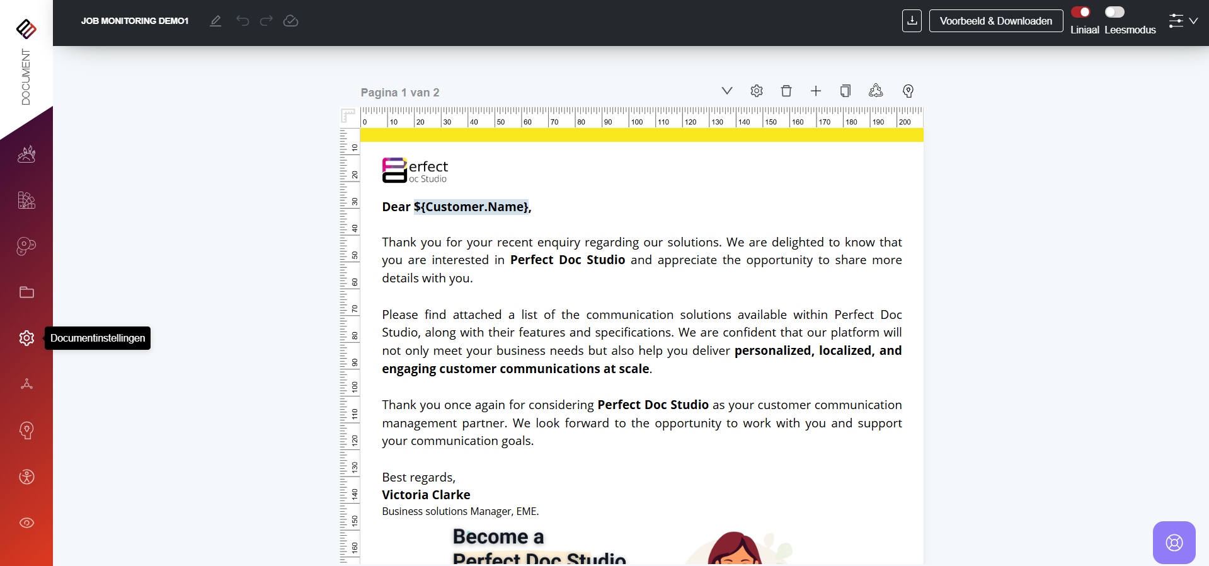Enable the Leesmodus switch
Image resolution: width=1209 pixels, height=566 pixels.
coord(1114,12)
